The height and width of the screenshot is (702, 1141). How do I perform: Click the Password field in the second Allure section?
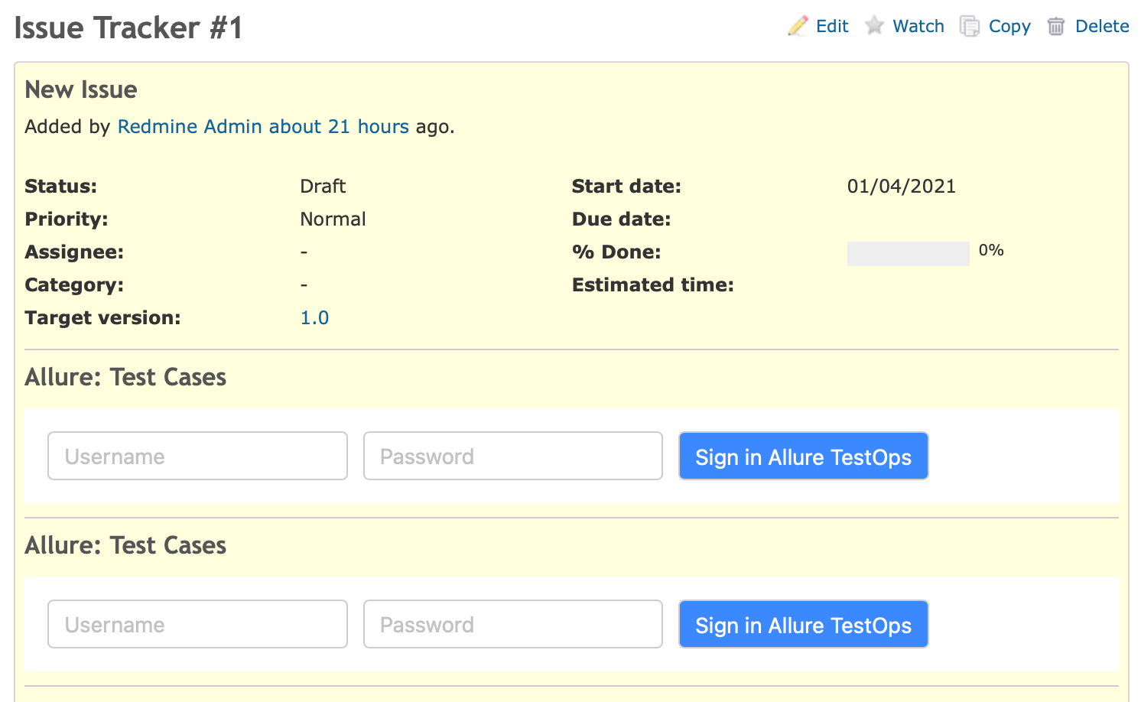512,624
